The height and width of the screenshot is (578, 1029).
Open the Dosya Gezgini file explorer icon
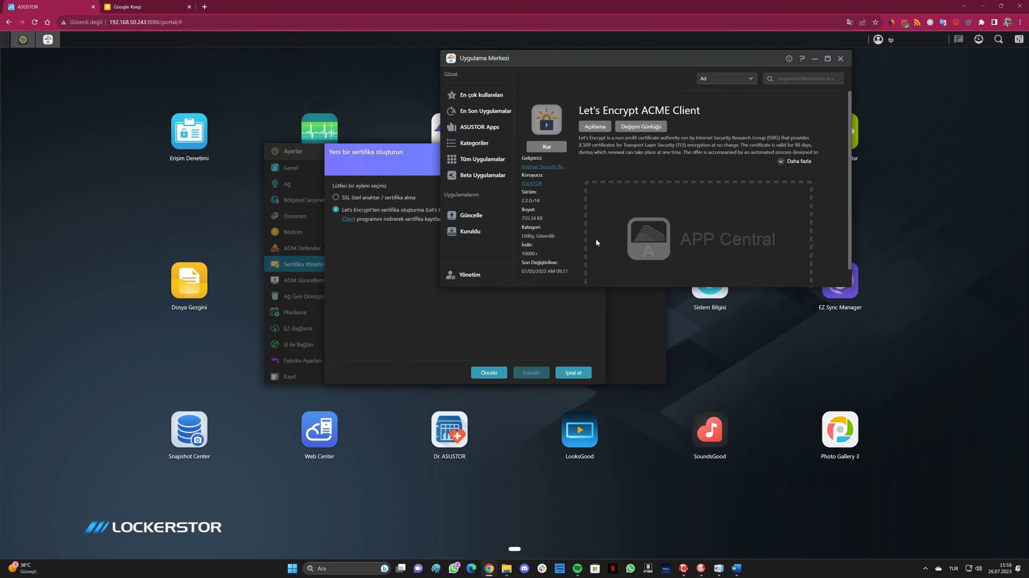click(189, 280)
